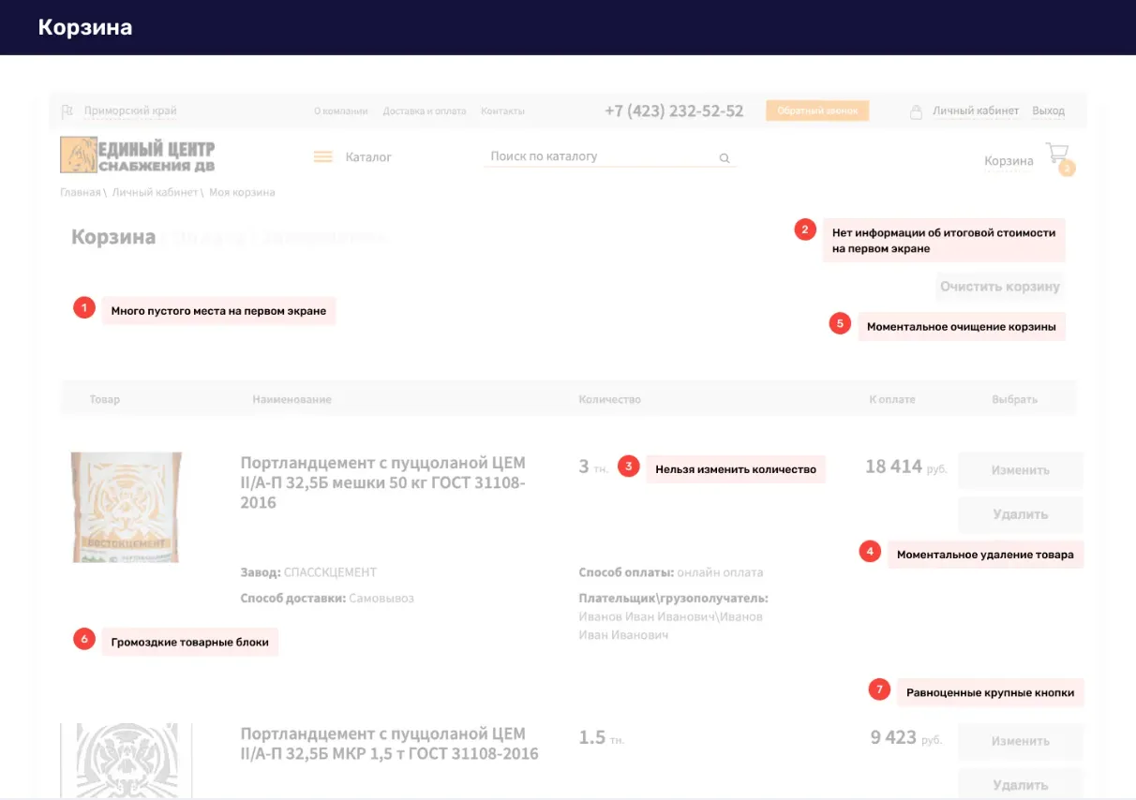Screen dimensions: 1136x800
Task: Open the О компании menu item
Action: coord(342,110)
